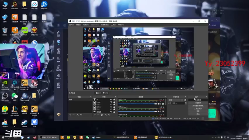Click 启动虚拟摄像机 virtual camera button
This screenshot has width=249, height=140.
pyautogui.click(x=198, y=106)
